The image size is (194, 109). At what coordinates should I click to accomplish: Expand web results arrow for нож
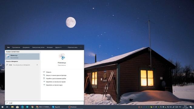[x=37, y=65]
